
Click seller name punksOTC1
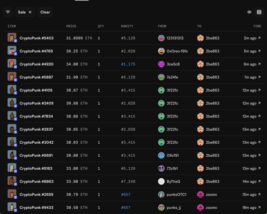[x=177, y=194]
